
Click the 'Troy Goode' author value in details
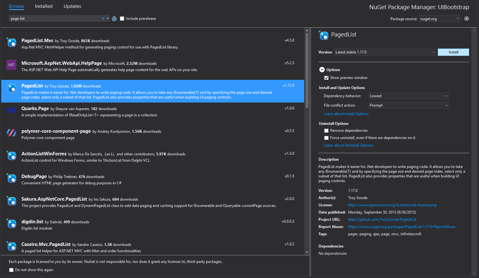pyautogui.click(x=358, y=198)
